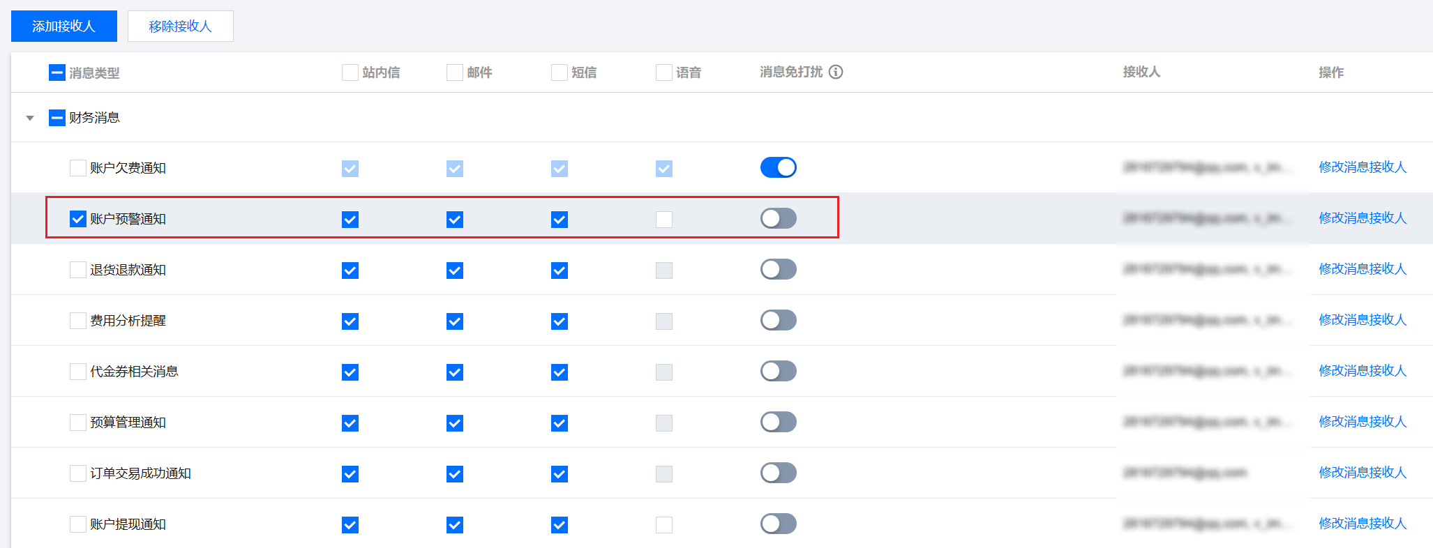The image size is (1433, 548).
Task: Check the 语音 column header checkbox
Action: point(664,73)
